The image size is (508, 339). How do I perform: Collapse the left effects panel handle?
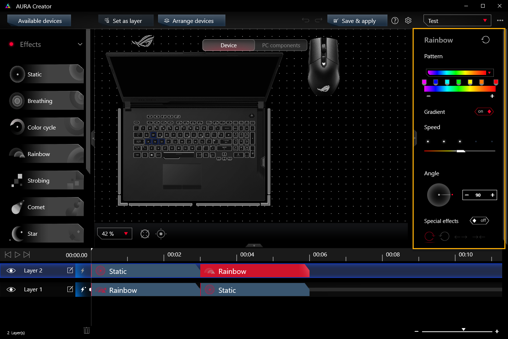[93, 139]
